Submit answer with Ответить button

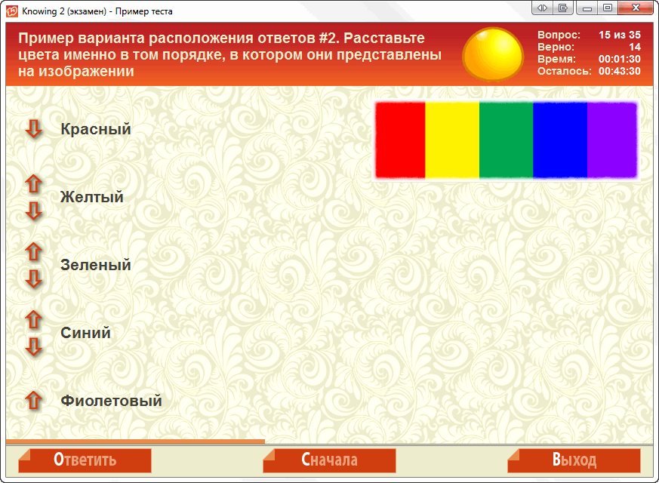point(85,460)
